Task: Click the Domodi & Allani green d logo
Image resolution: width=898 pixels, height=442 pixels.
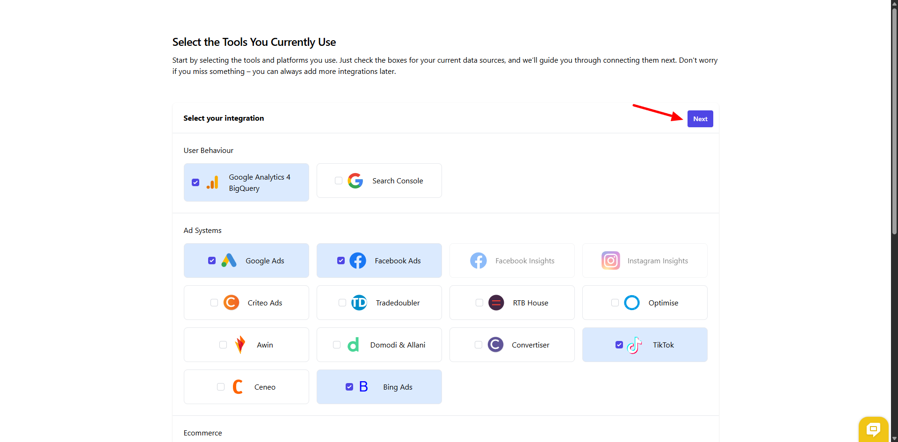Action: pyautogui.click(x=354, y=345)
